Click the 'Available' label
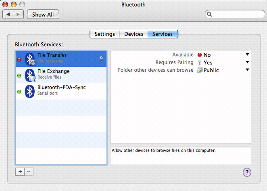This screenshot has height=191, width=267. click(183, 55)
